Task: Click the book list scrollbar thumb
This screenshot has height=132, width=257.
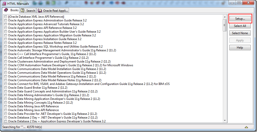Action: (x=225, y=25)
